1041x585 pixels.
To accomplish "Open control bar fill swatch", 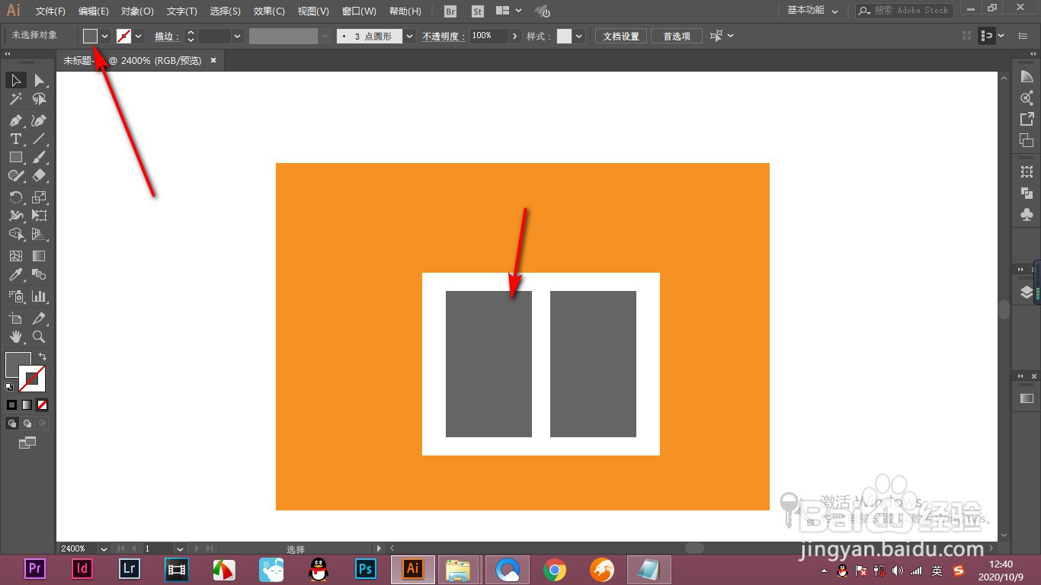I will (91, 36).
